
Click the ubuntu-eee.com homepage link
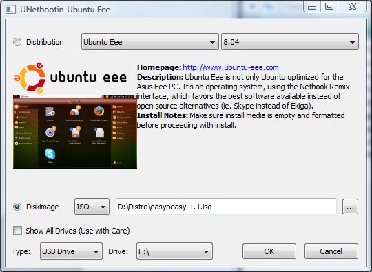231,67
